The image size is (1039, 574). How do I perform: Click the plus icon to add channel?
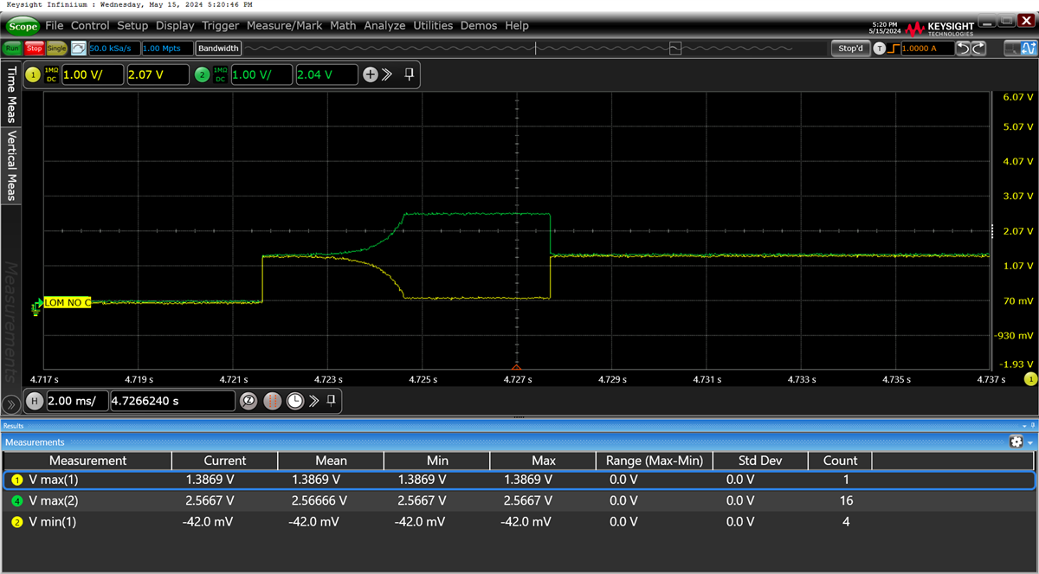(371, 75)
